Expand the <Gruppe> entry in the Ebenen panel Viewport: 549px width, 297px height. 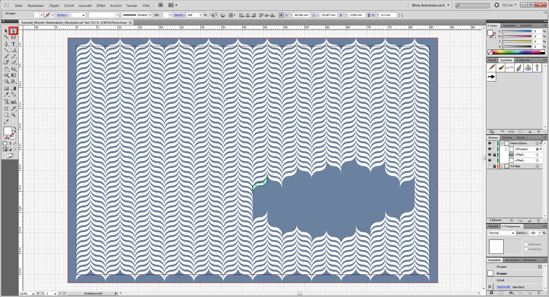[x=506, y=149]
